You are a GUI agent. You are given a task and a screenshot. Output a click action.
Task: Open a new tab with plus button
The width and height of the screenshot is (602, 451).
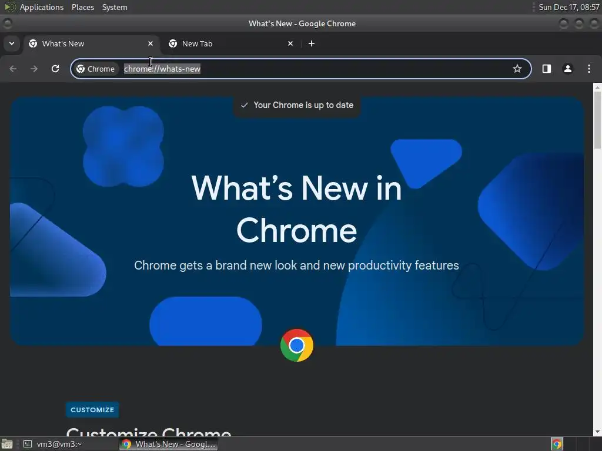tap(312, 43)
